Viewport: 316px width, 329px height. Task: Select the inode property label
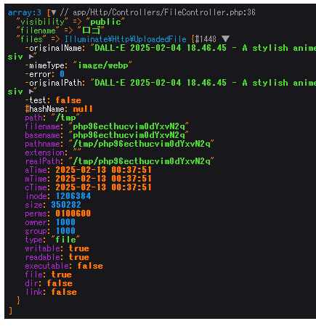(36, 196)
